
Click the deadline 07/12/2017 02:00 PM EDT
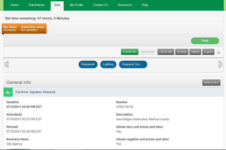tap(24, 107)
